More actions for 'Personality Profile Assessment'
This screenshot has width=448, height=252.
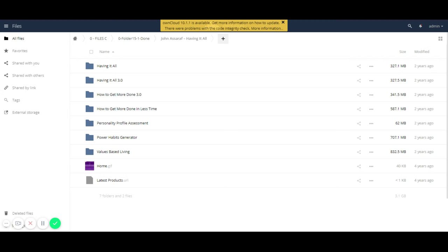[371, 123]
